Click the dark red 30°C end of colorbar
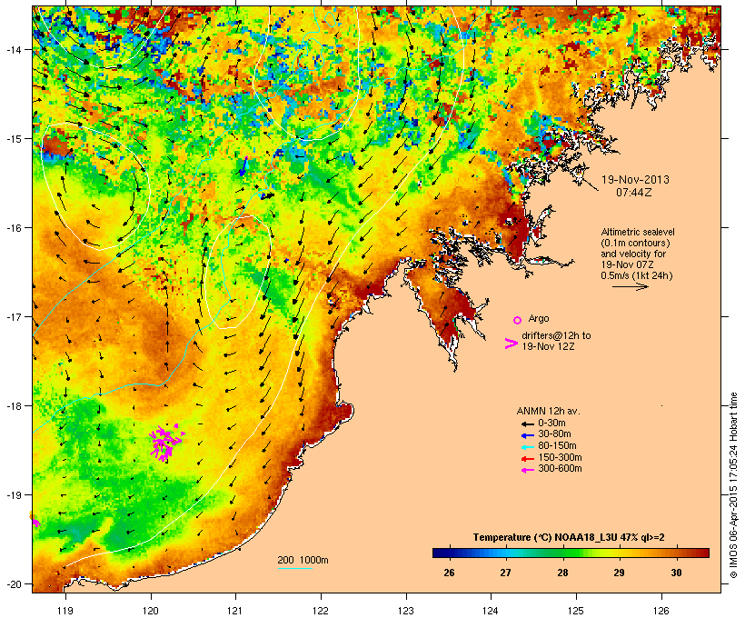 (702, 553)
